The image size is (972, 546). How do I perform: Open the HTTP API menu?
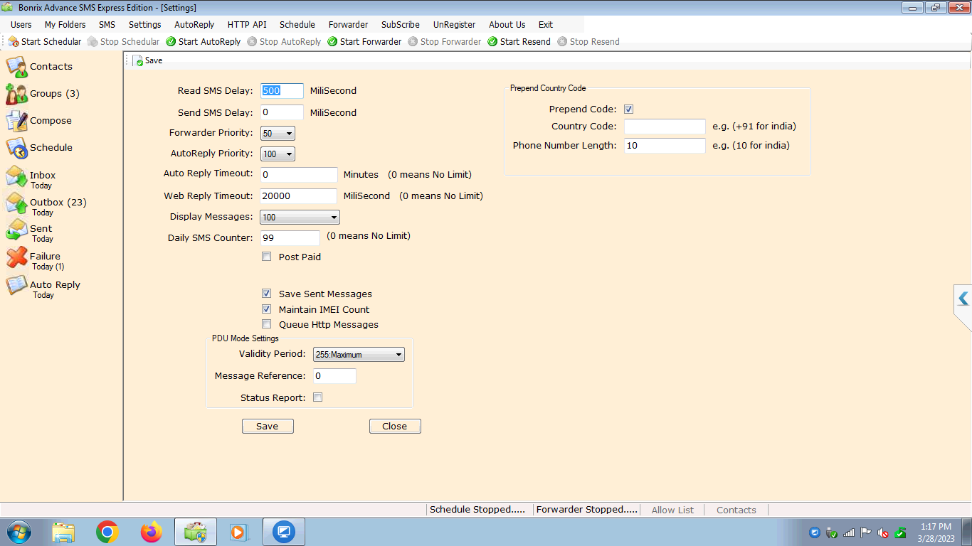pyautogui.click(x=247, y=25)
